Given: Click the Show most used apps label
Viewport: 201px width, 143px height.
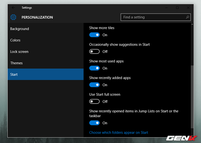Looking at the screenshot, I should click(106, 61).
